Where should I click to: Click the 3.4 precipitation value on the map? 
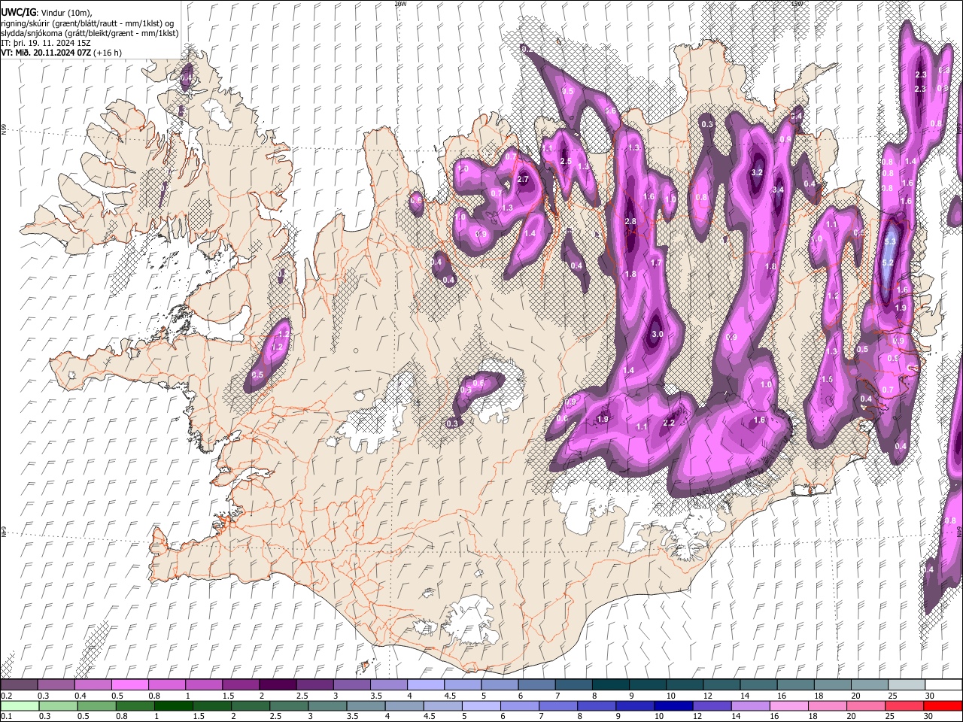(778, 190)
